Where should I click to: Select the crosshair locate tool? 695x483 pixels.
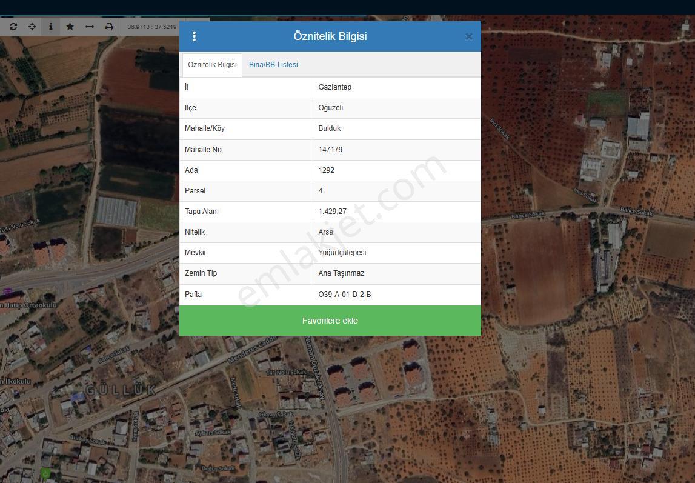32,27
